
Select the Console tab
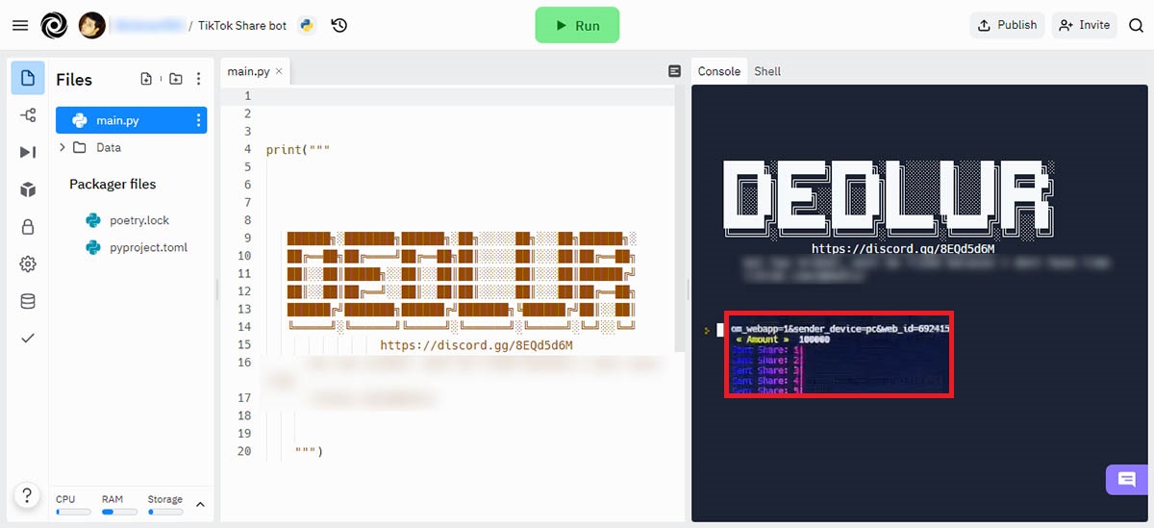718,71
